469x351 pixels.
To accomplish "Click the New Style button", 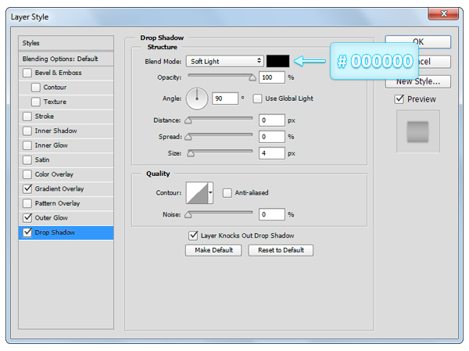I will tap(418, 81).
